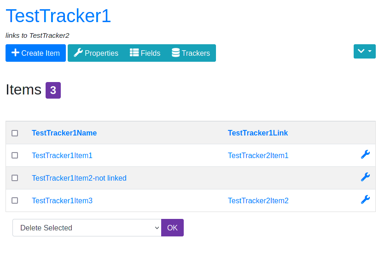Open the TestTracker2Item1 linked item
The height and width of the screenshot is (259, 379).
click(258, 155)
